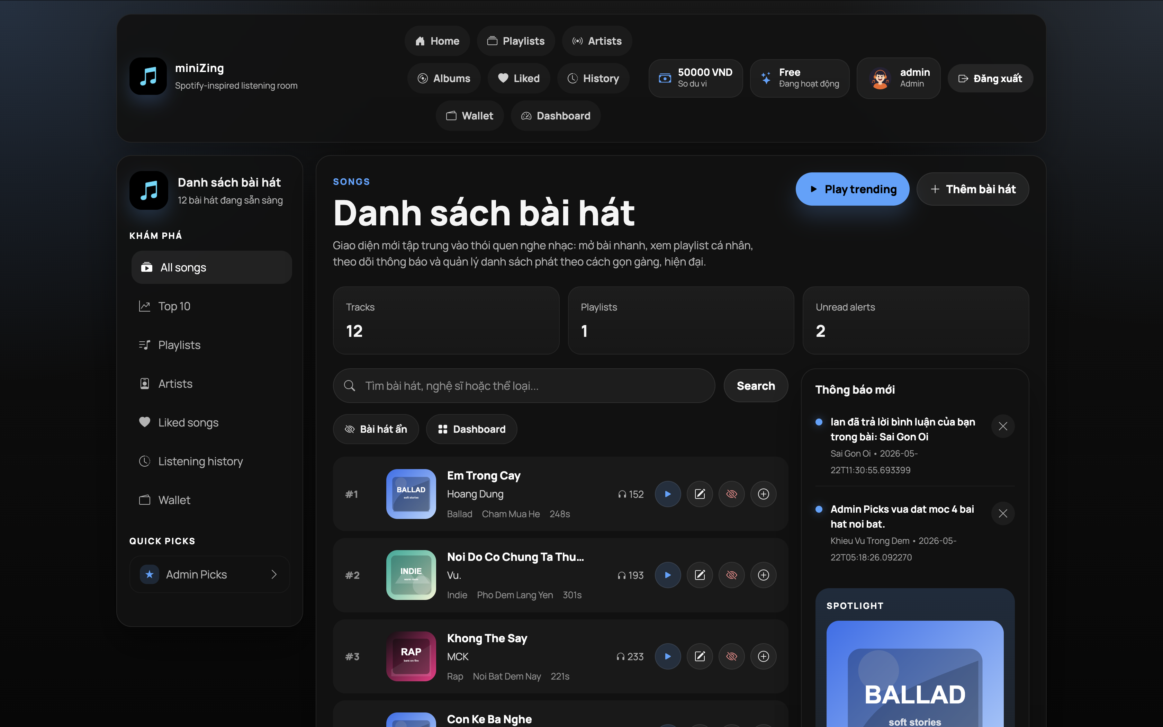Edit the Vu. song entry
This screenshot has height=727, width=1163.
(700, 575)
